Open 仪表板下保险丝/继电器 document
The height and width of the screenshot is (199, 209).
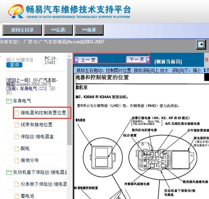pos(44,184)
